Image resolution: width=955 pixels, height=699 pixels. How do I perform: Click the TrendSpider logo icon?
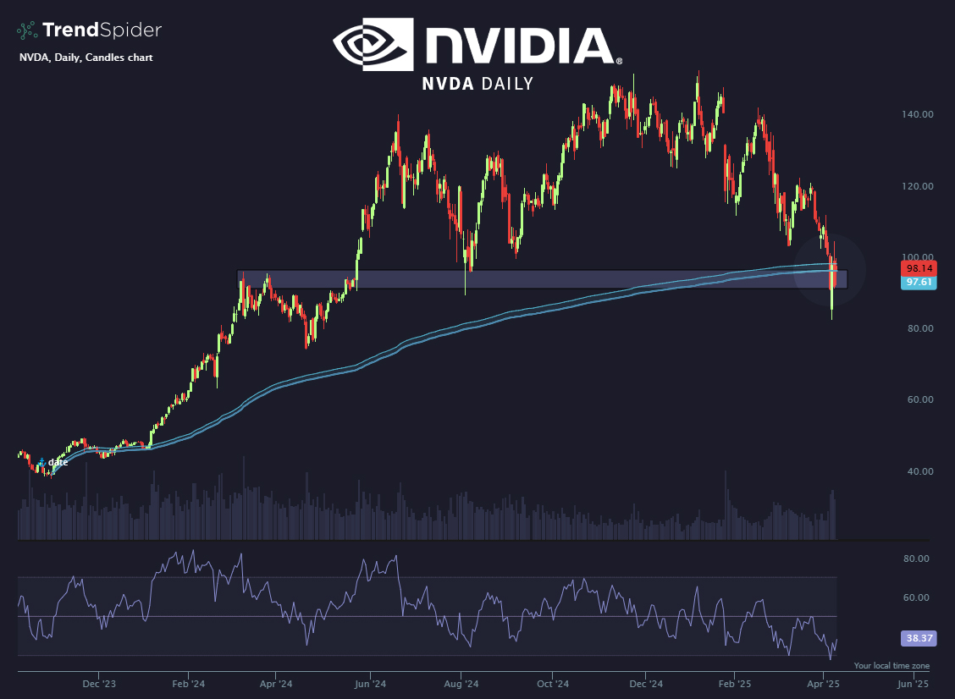[27, 30]
